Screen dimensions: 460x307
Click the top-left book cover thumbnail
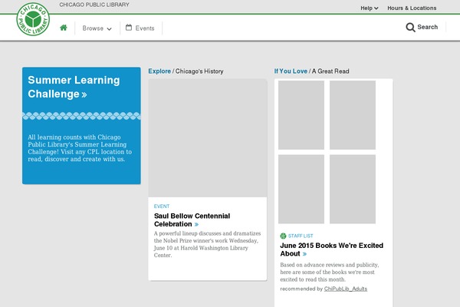301,115
